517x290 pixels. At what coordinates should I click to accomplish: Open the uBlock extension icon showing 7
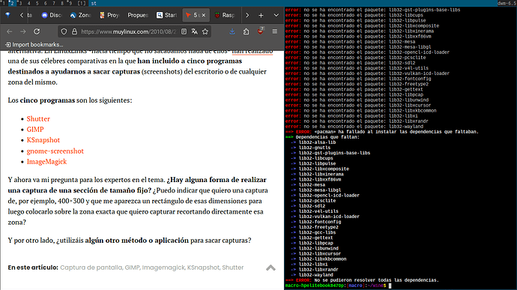pos(261,31)
